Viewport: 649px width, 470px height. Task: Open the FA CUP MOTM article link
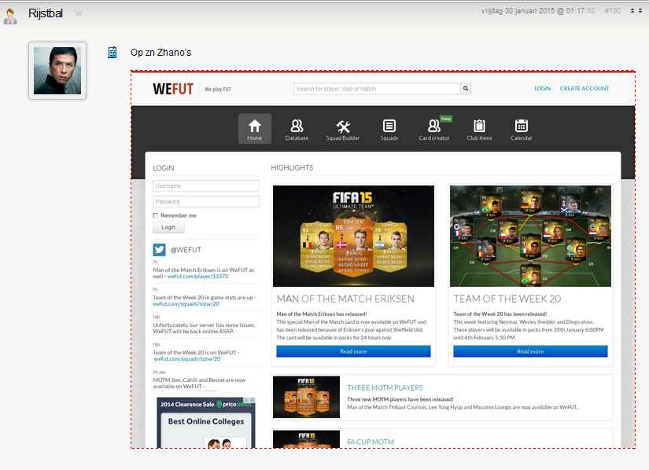(371, 442)
